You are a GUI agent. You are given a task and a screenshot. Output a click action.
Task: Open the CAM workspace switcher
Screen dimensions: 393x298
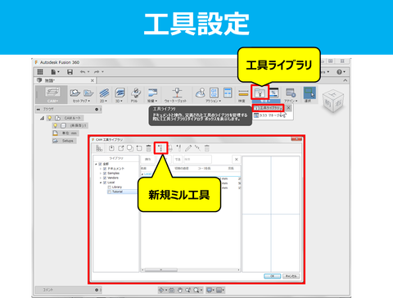pos(52,94)
